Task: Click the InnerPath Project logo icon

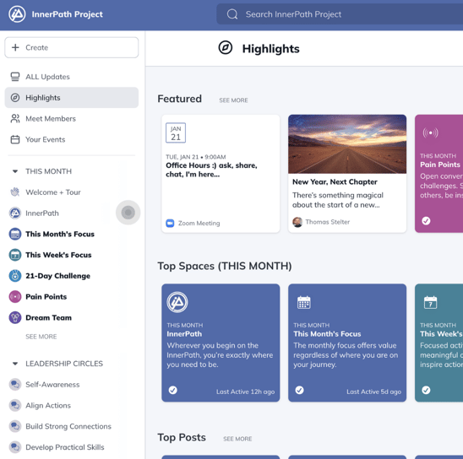Action: (x=17, y=13)
